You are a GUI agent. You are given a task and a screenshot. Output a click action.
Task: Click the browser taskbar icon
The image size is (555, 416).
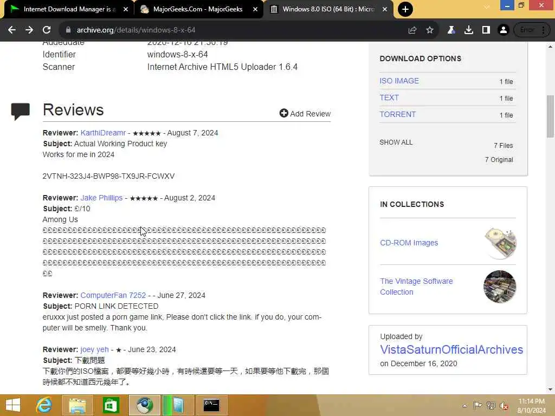point(144,405)
